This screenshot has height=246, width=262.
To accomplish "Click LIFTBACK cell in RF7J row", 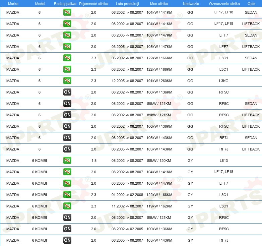I will [x=251, y=149].
